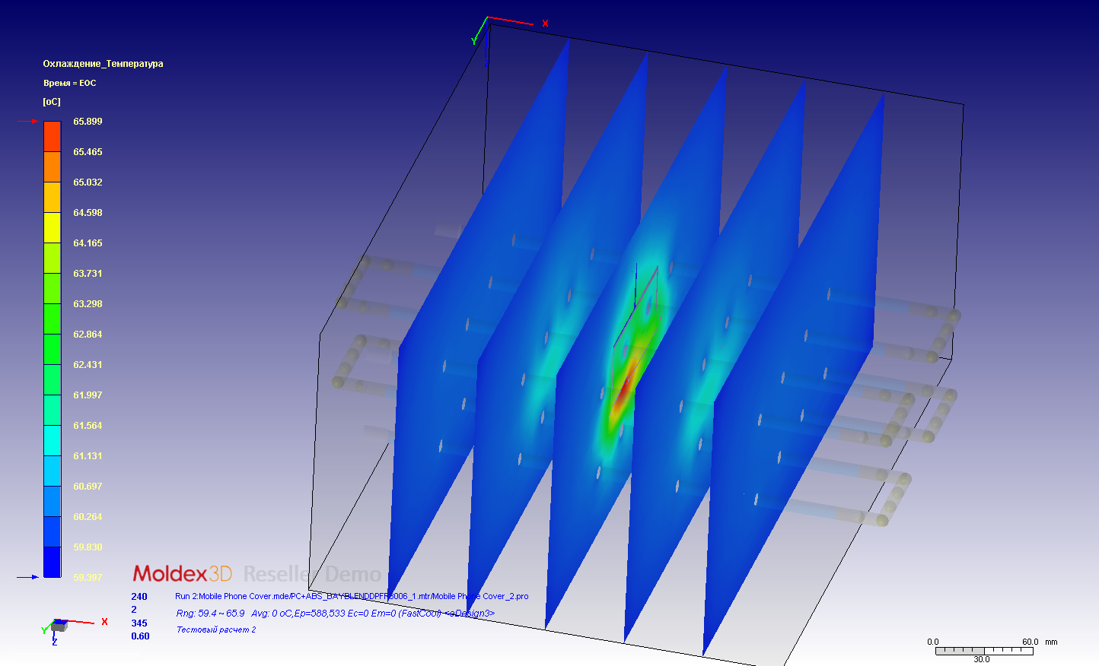
Task: Select the leftmost temperature cut plane
Action: (479, 319)
